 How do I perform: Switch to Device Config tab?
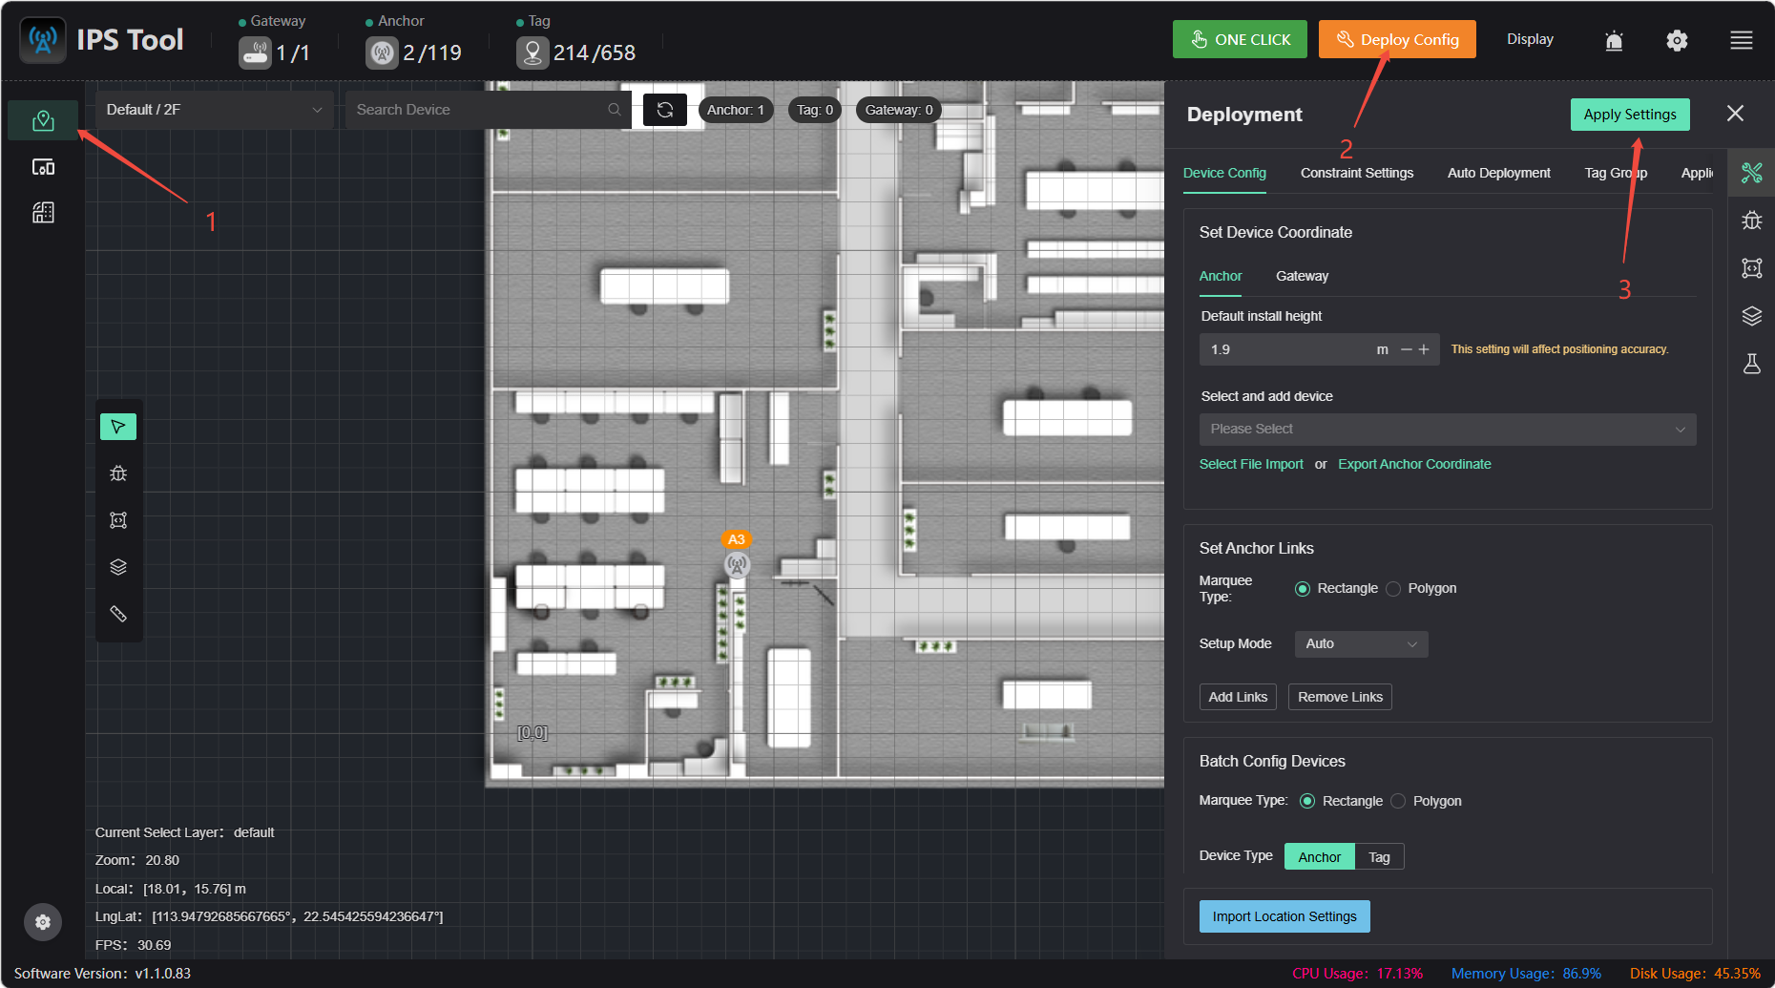coord(1224,173)
